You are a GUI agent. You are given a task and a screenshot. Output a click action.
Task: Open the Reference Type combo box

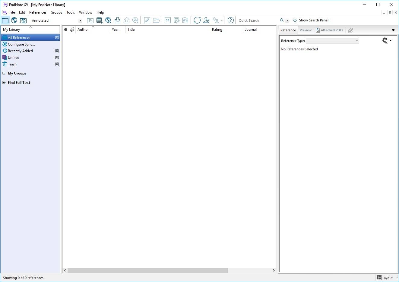point(332,41)
